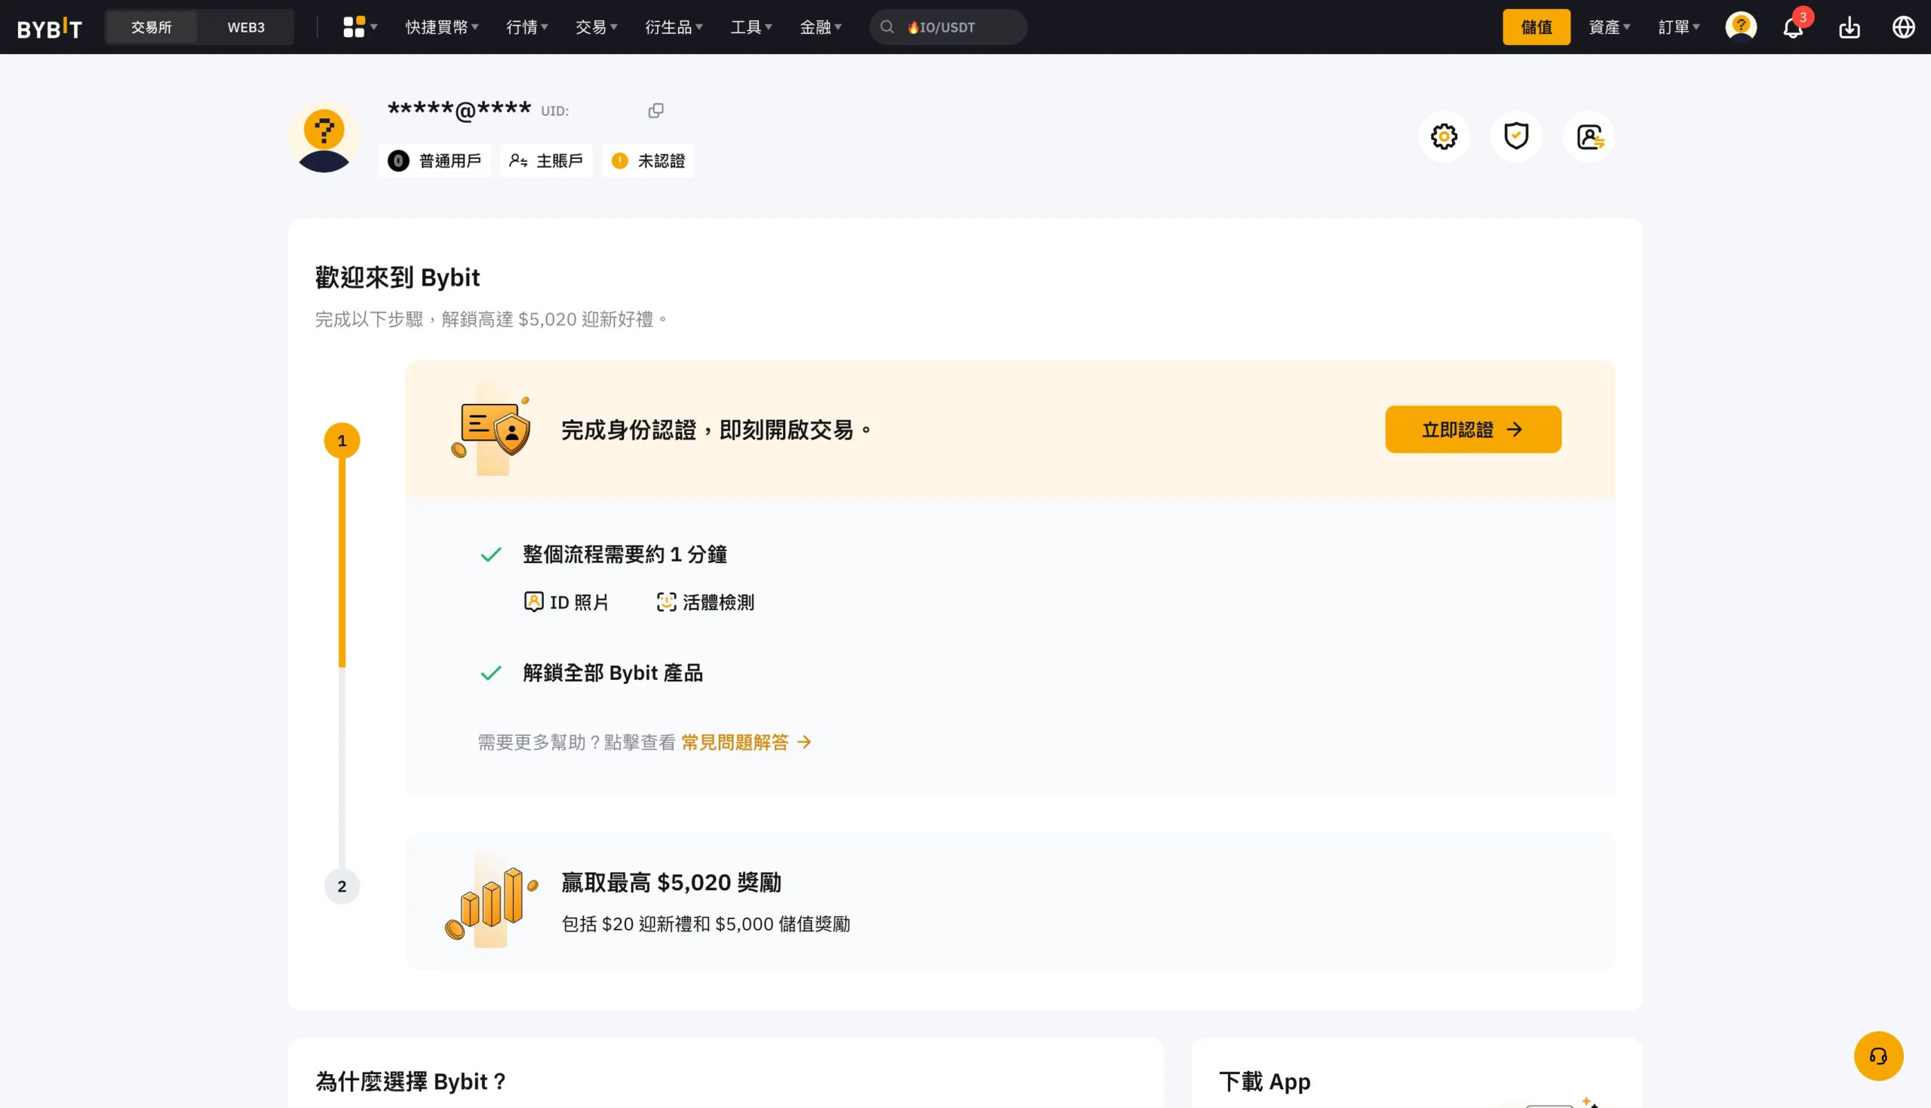Click the switch account profile icon

[x=1589, y=136]
